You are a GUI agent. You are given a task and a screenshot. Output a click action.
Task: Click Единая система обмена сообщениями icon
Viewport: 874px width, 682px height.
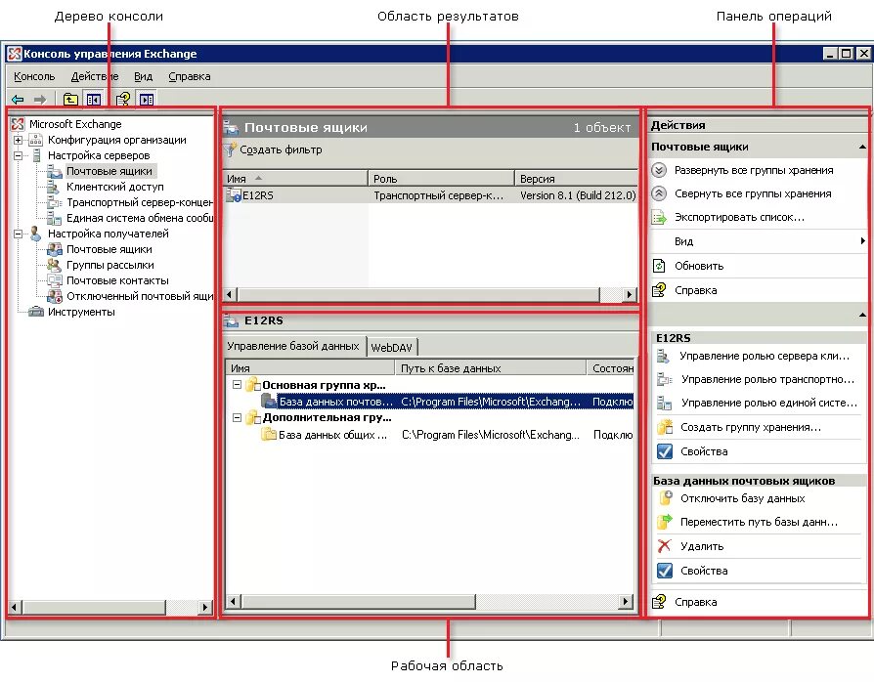pyautogui.click(x=54, y=218)
